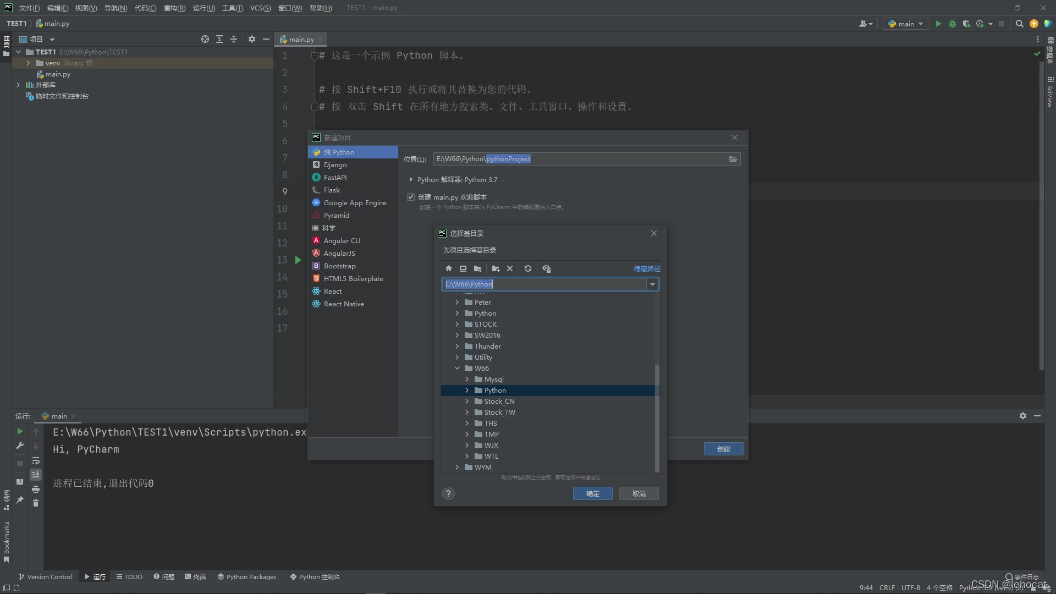1056x594 pixels.
Task: Open the main run configuration dropdown
Action: (x=905, y=24)
